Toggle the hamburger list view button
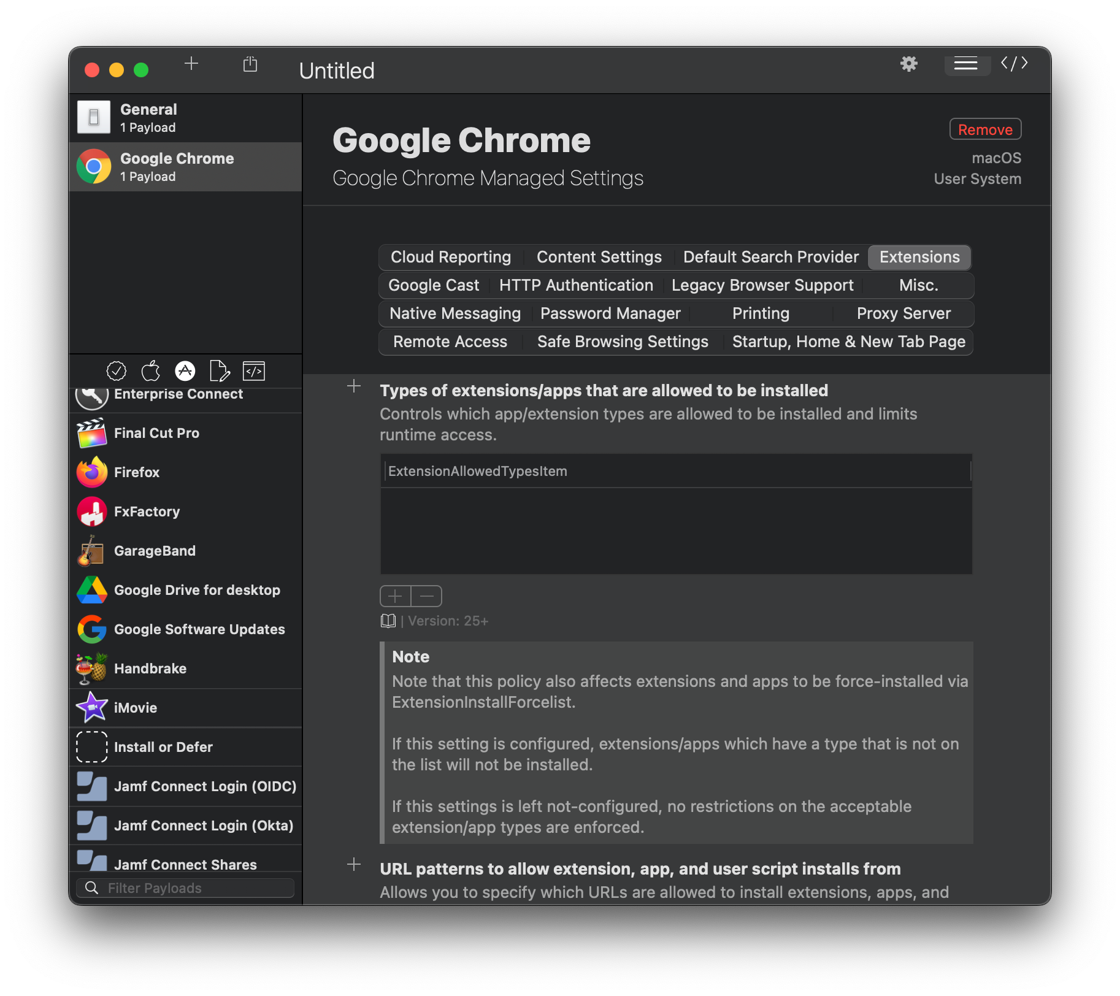Image resolution: width=1120 pixels, height=996 pixels. click(x=966, y=64)
